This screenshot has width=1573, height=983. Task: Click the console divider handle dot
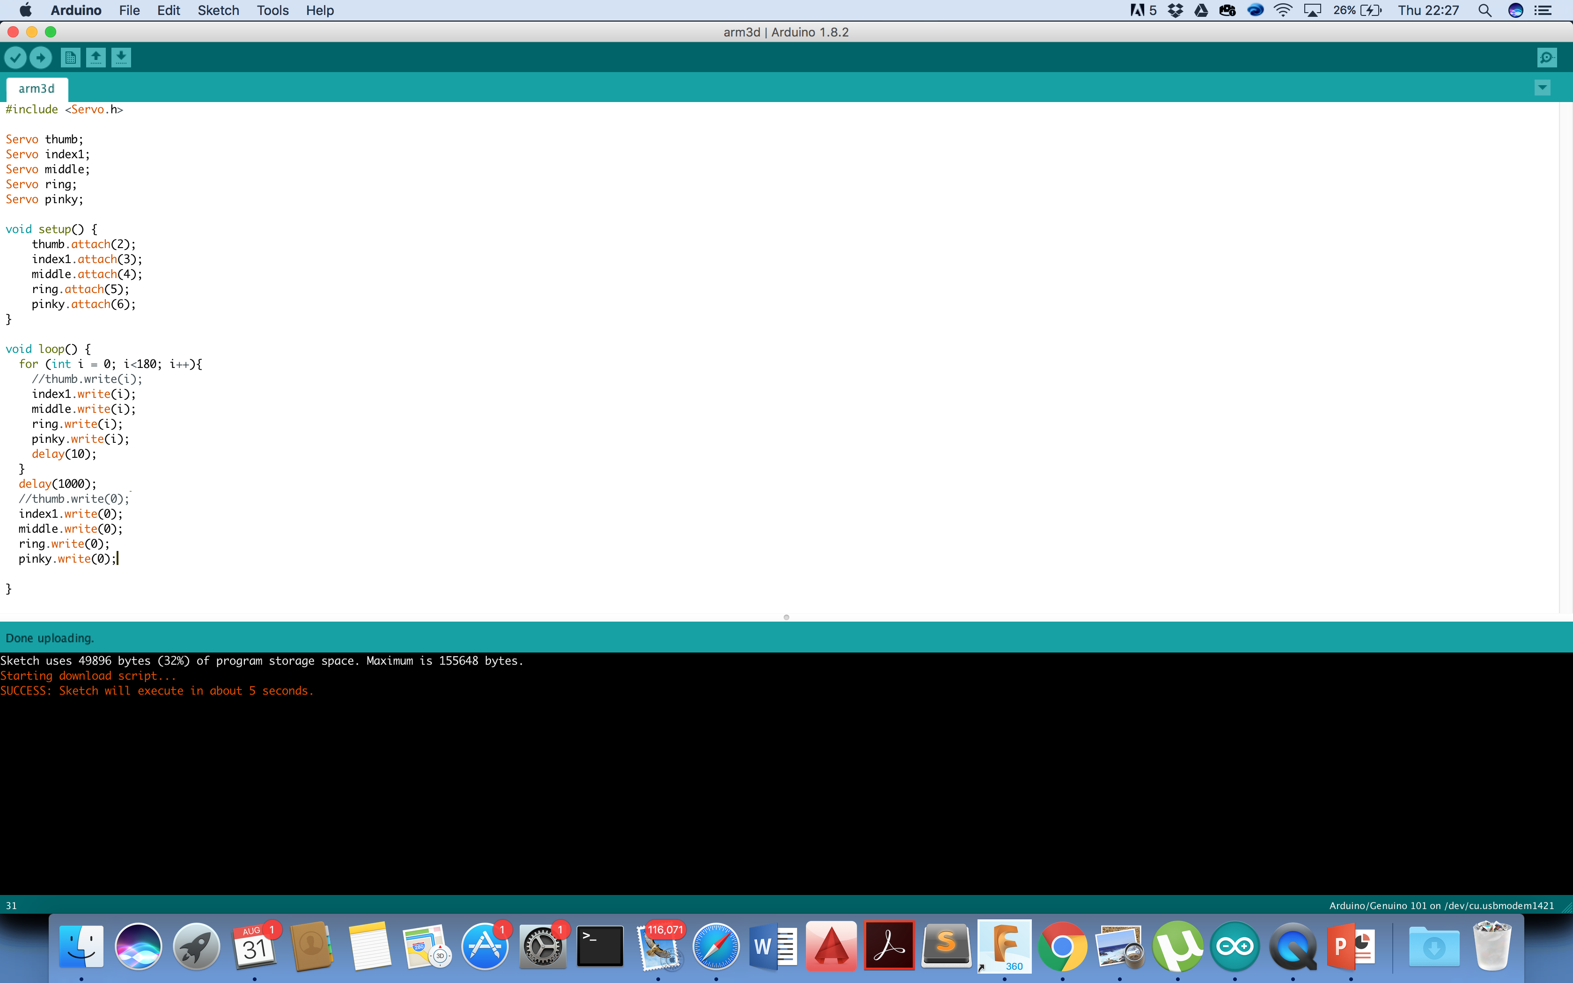point(786,617)
